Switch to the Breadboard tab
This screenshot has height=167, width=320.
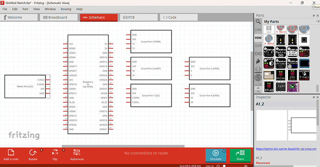coord(58,18)
